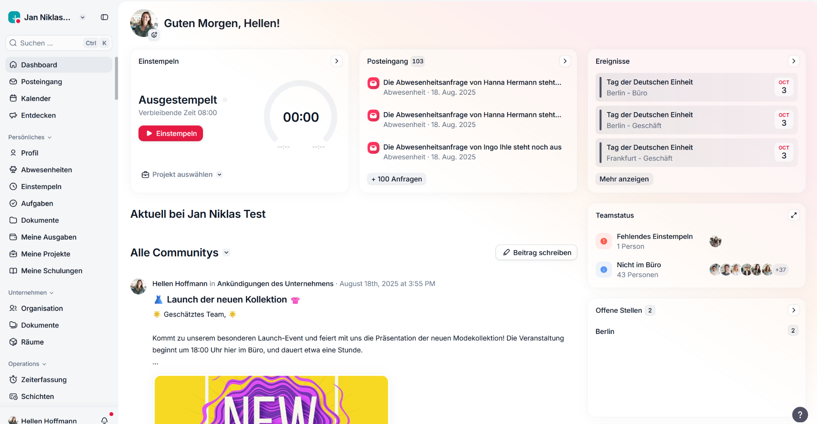Image resolution: width=817 pixels, height=424 pixels.
Task: Expand the Teamstatus widget with arrows icon
Action: coord(794,215)
